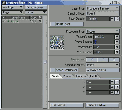
Task: Click the layer list vertical scrollbar handle
Action: click(x=45, y=62)
